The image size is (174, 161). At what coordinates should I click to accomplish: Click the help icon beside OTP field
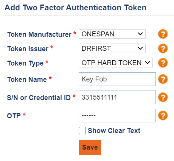tap(163, 116)
